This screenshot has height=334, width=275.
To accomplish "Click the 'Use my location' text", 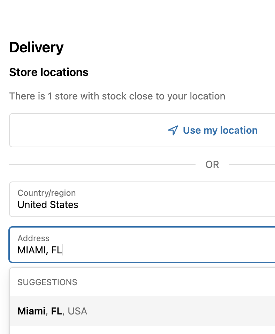I will tap(220, 131).
